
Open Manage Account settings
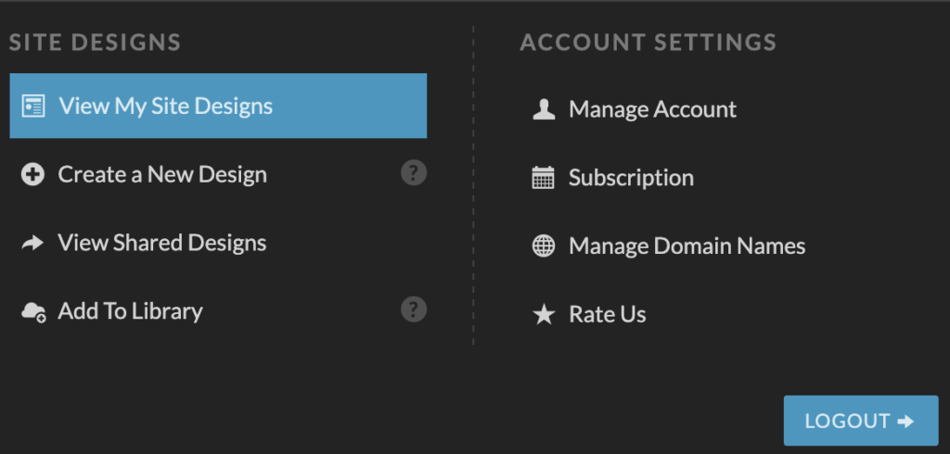(x=635, y=109)
